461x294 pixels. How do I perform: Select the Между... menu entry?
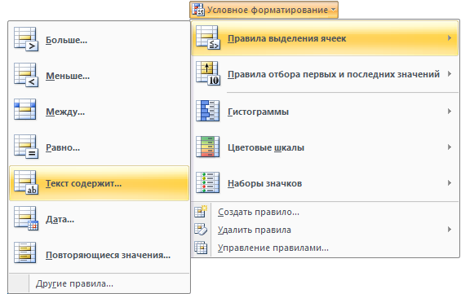[99, 112]
